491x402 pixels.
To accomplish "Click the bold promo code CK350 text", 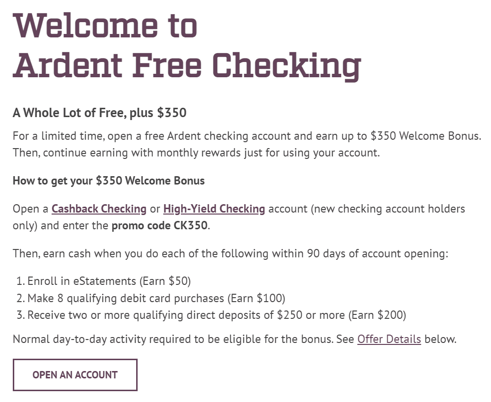I will [160, 226].
